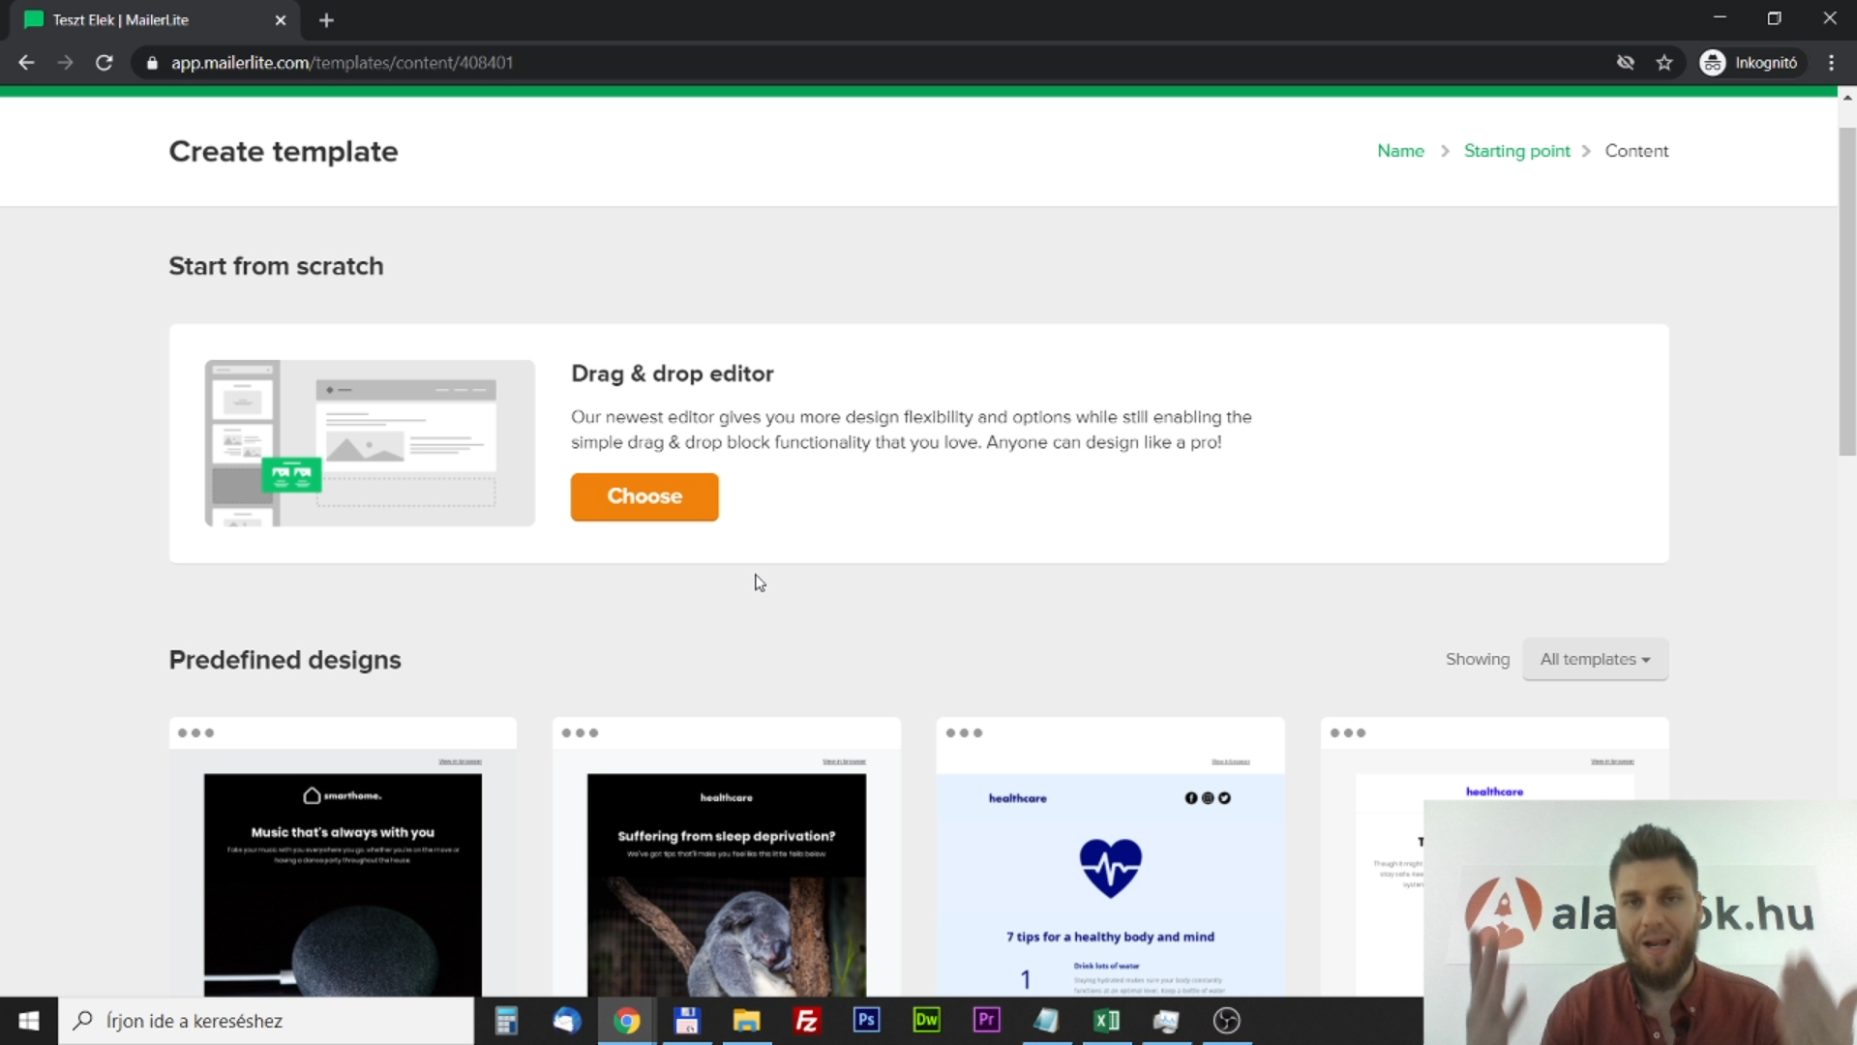This screenshot has width=1857, height=1045.
Task: Open FileZilla from taskbar
Action: click(806, 1021)
